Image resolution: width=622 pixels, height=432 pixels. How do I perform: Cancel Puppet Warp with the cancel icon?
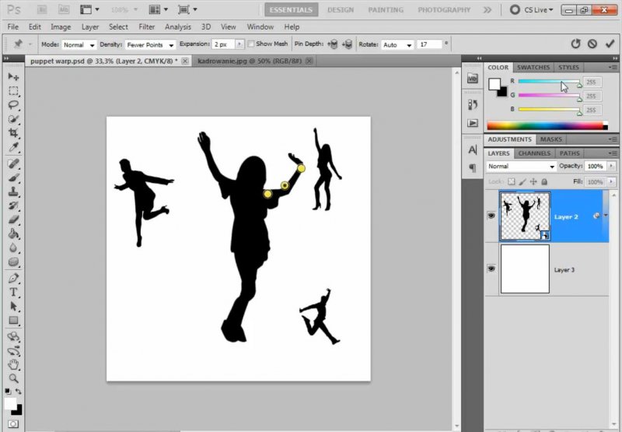pyautogui.click(x=592, y=44)
